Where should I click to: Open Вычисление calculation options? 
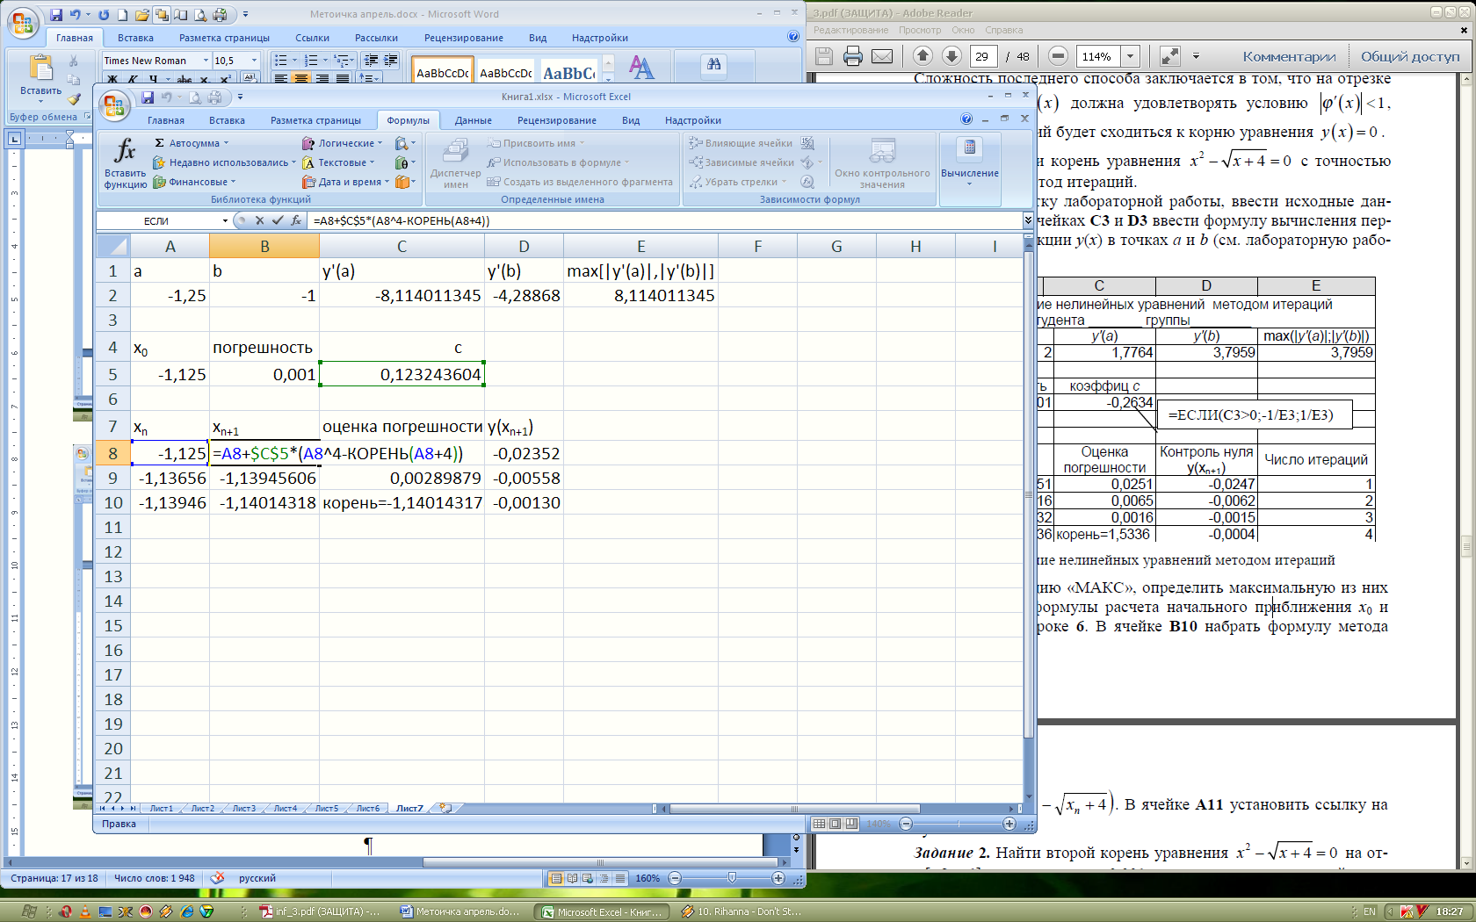970,164
